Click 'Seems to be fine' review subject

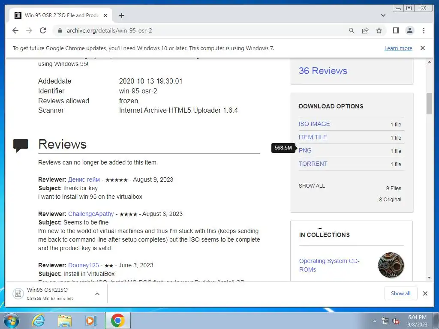[x=86, y=222]
